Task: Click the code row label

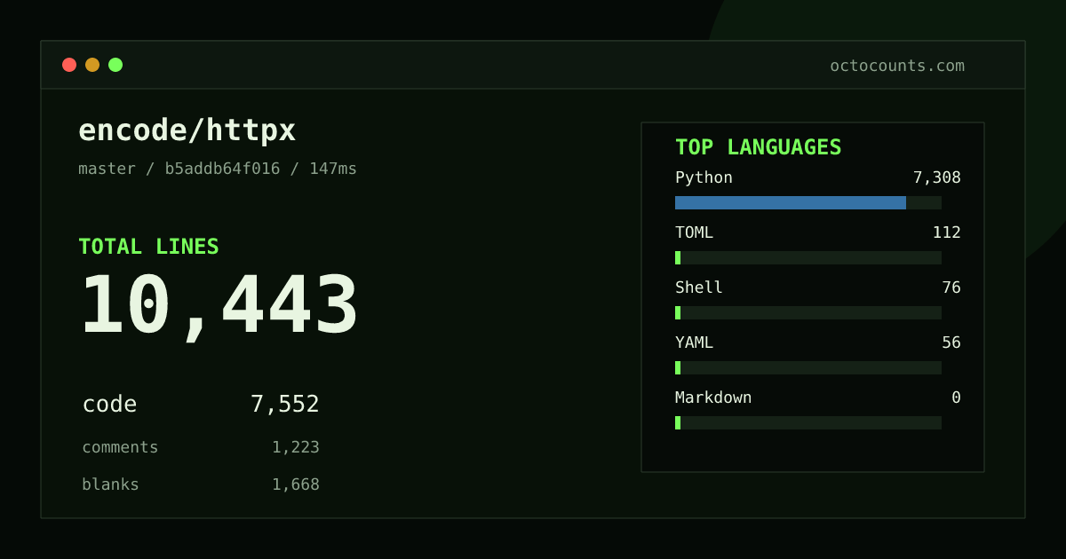Action: coord(109,405)
